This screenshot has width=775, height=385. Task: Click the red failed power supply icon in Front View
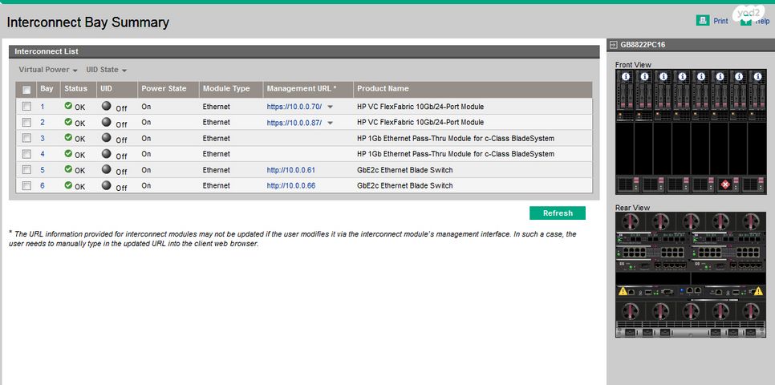(x=725, y=184)
